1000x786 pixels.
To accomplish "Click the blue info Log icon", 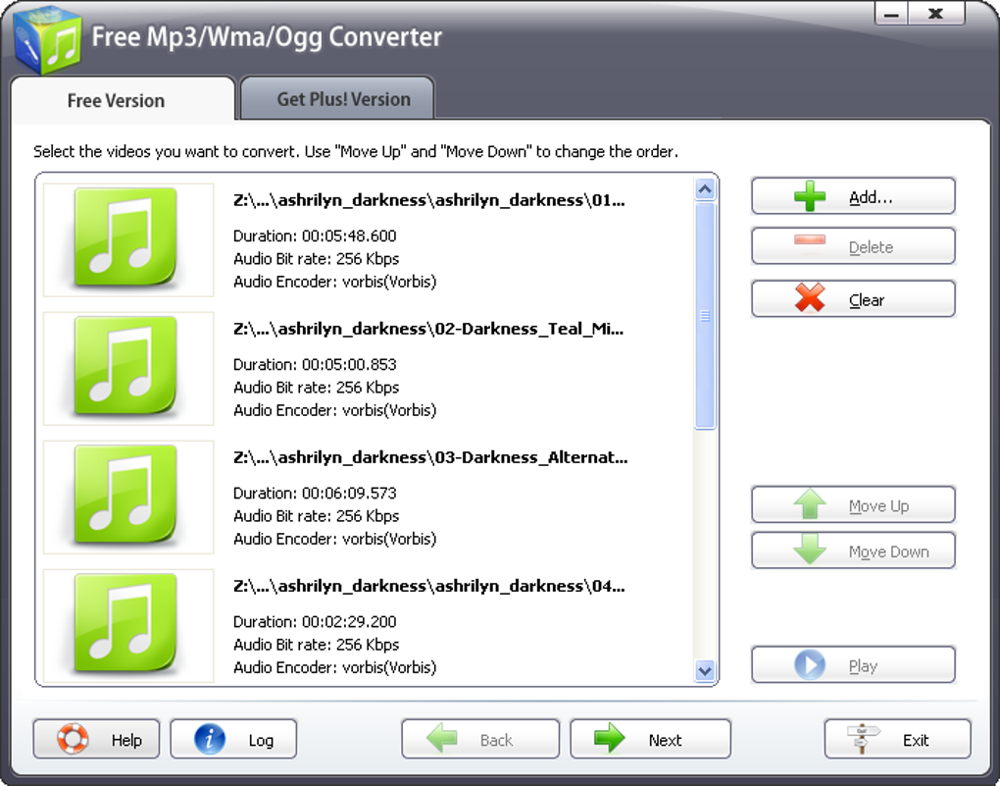I will click(210, 739).
